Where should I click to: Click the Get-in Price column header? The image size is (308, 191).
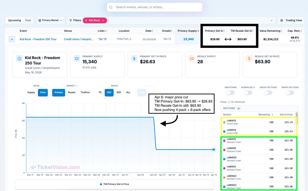286,114
